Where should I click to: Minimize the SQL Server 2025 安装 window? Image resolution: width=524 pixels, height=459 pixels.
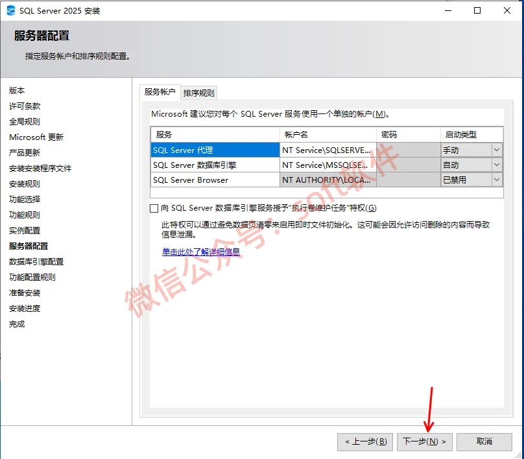(x=448, y=10)
